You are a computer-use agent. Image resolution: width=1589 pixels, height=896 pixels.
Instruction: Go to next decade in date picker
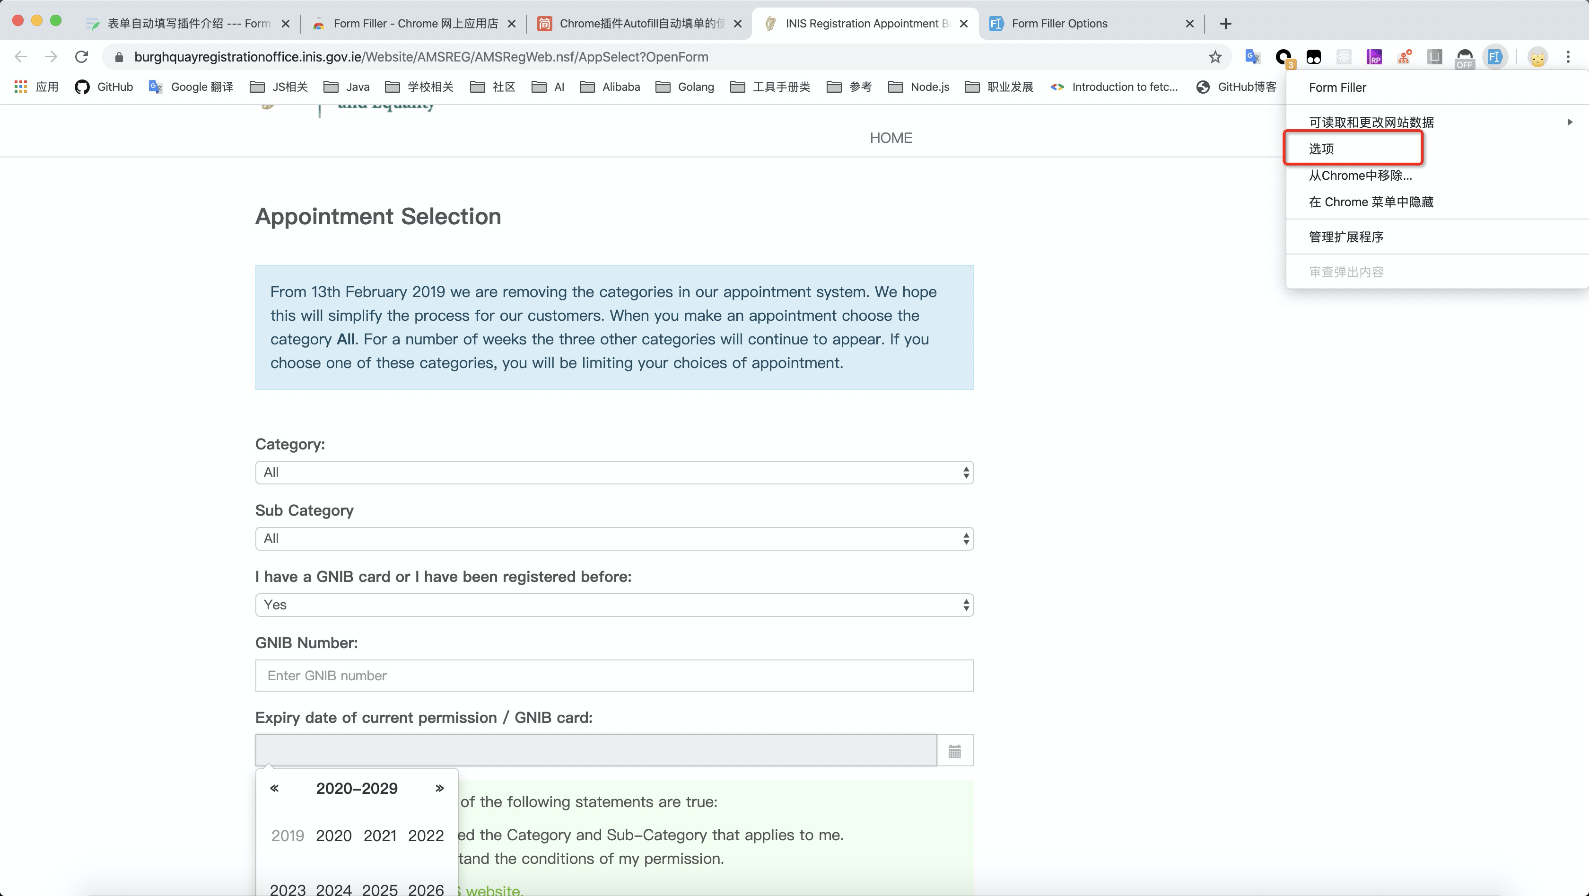pyautogui.click(x=439, y=788)
